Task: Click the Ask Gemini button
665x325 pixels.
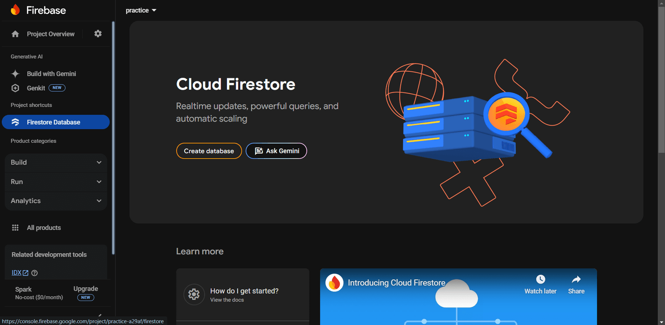Action: 276,151
